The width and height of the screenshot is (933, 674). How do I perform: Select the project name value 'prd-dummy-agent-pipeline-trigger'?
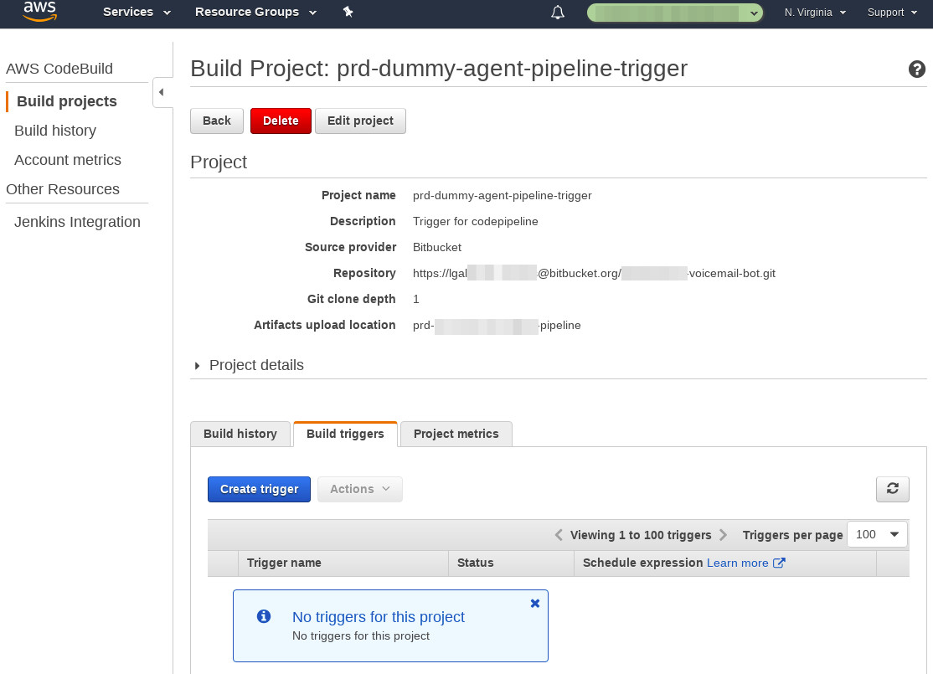point(503,196)
